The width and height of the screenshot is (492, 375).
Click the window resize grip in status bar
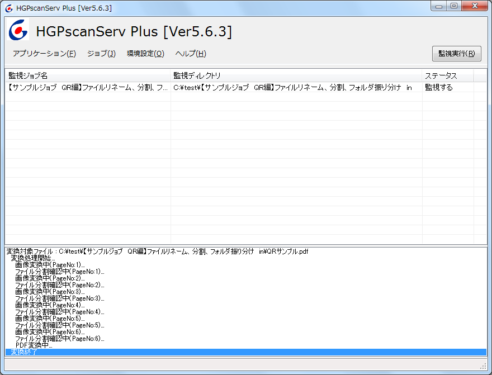tap(483, 366)
